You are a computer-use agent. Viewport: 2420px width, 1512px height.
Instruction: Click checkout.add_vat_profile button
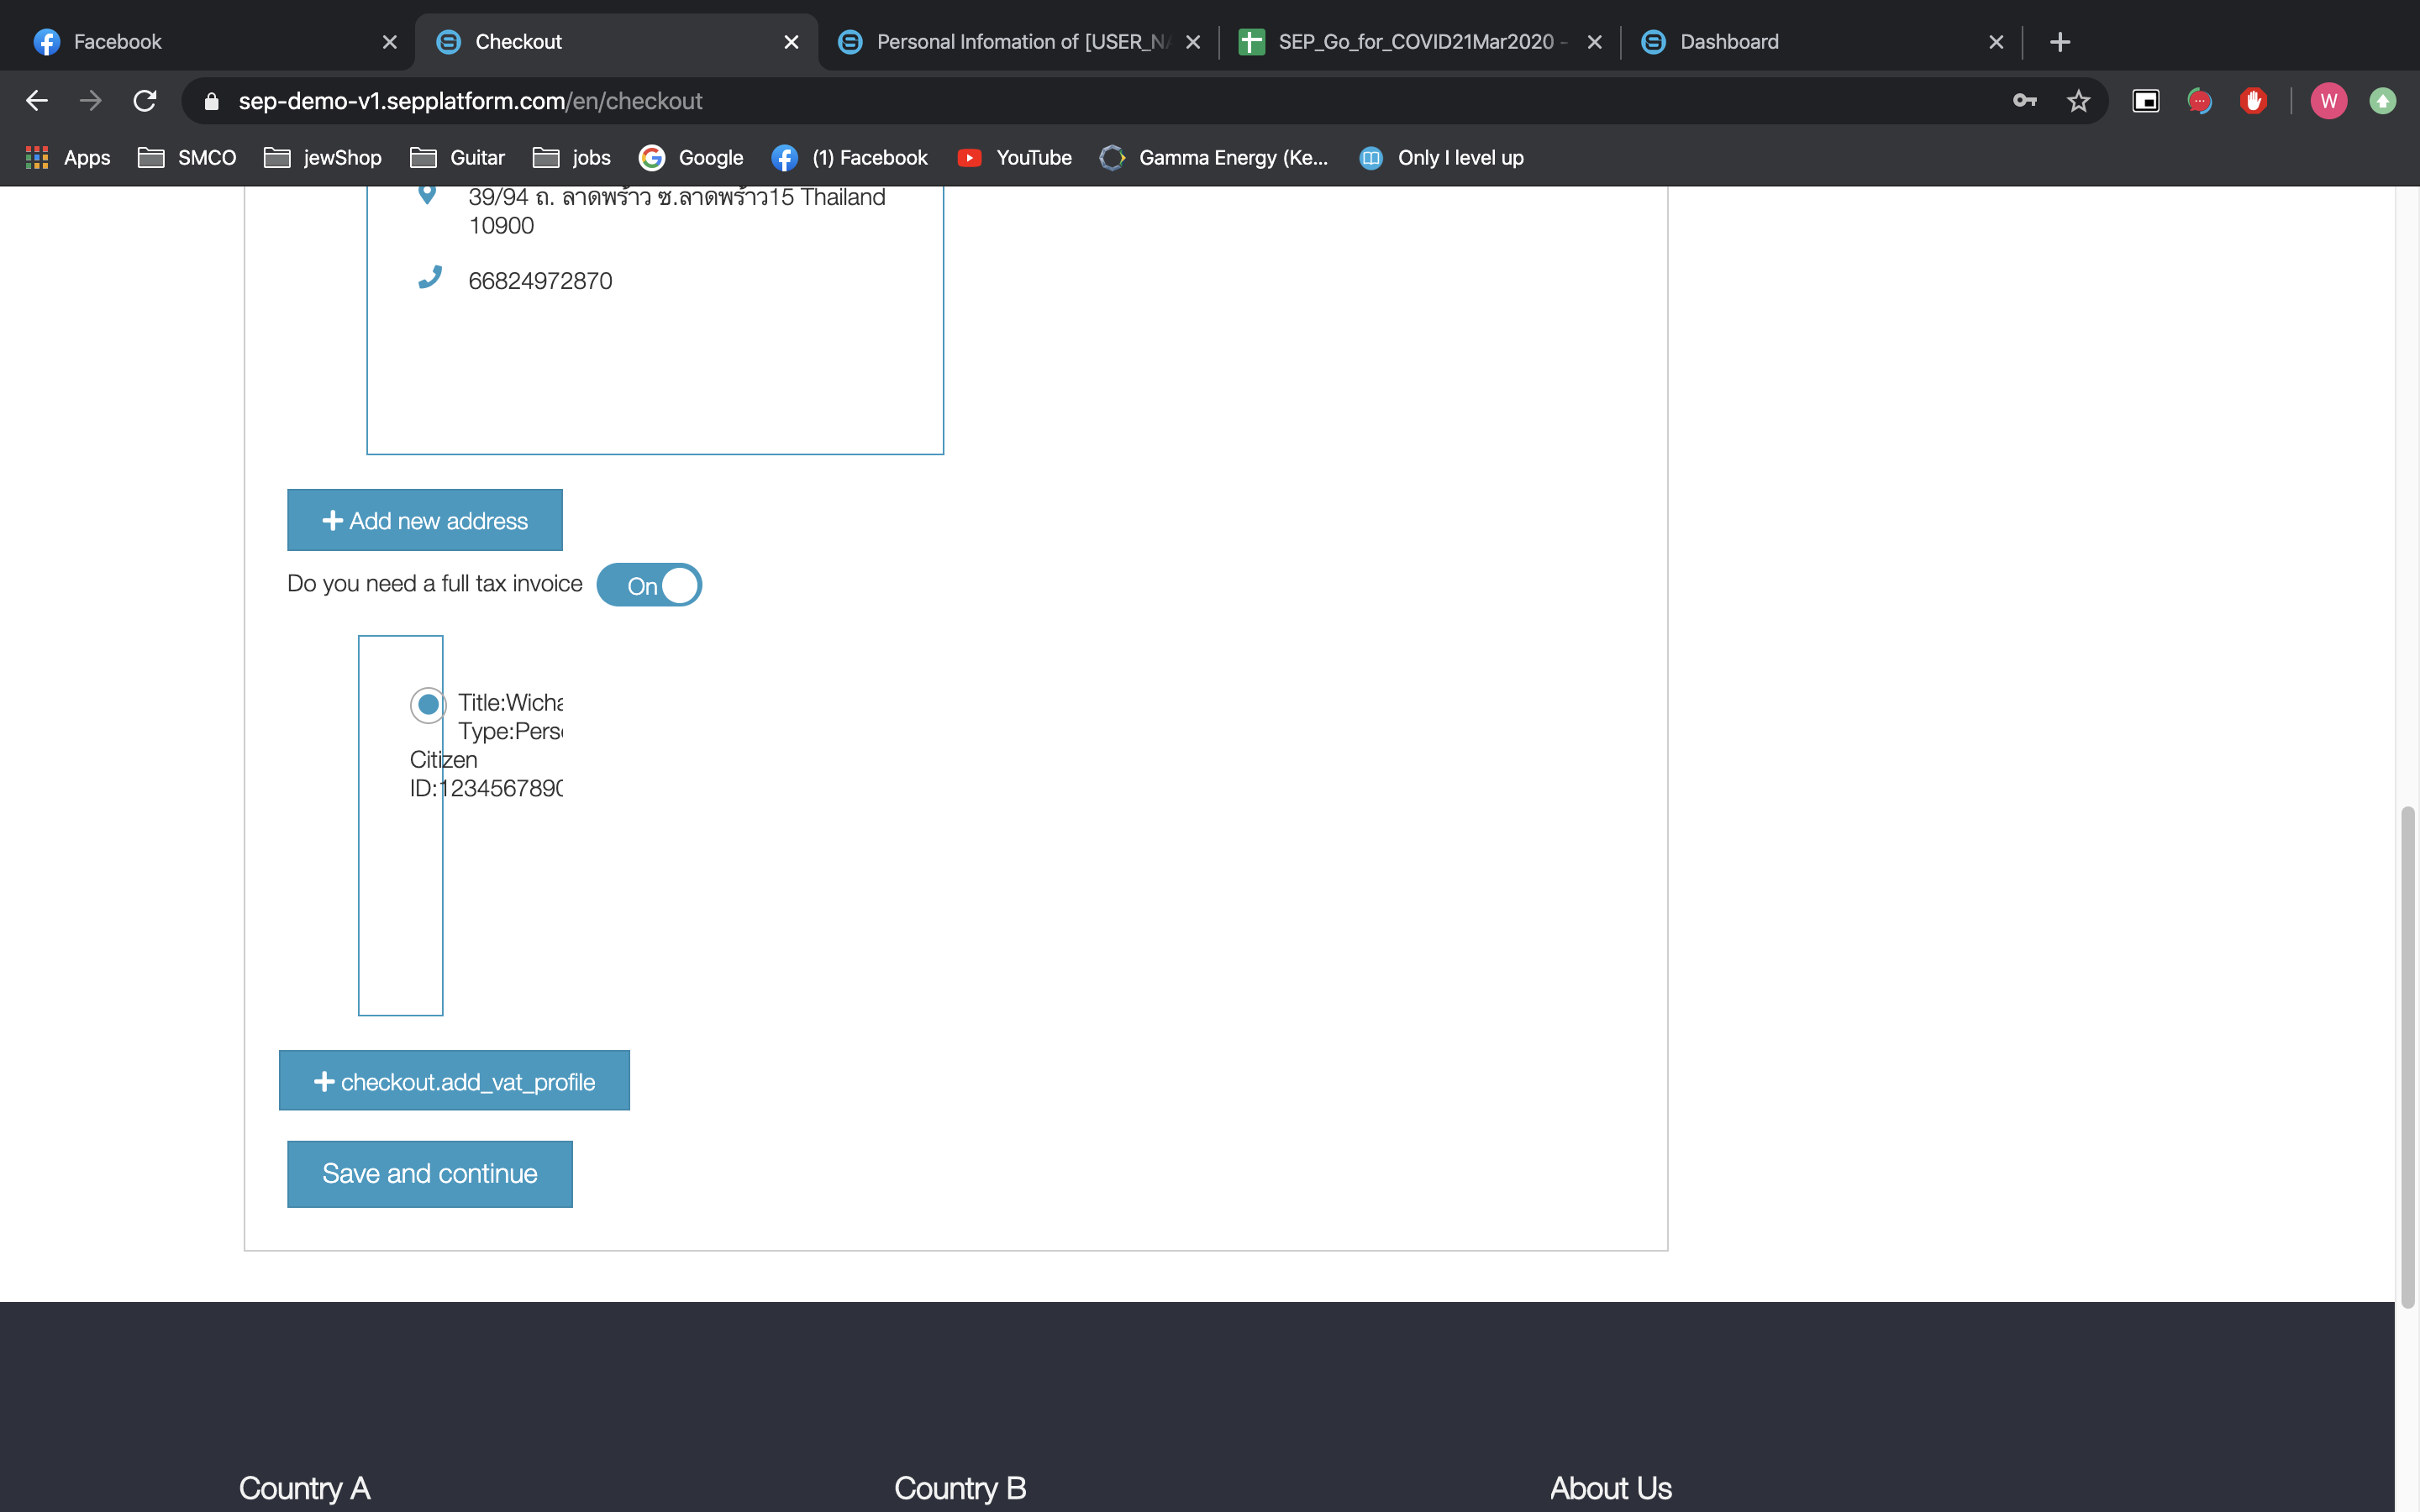pyautogui.click(x=454, y=1080)
